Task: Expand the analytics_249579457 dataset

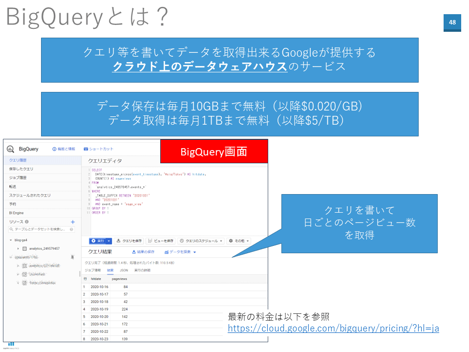Action: tap(18, 248)
